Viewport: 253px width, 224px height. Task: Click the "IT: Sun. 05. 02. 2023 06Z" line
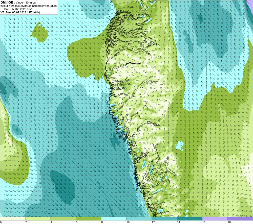click(16, 9)
